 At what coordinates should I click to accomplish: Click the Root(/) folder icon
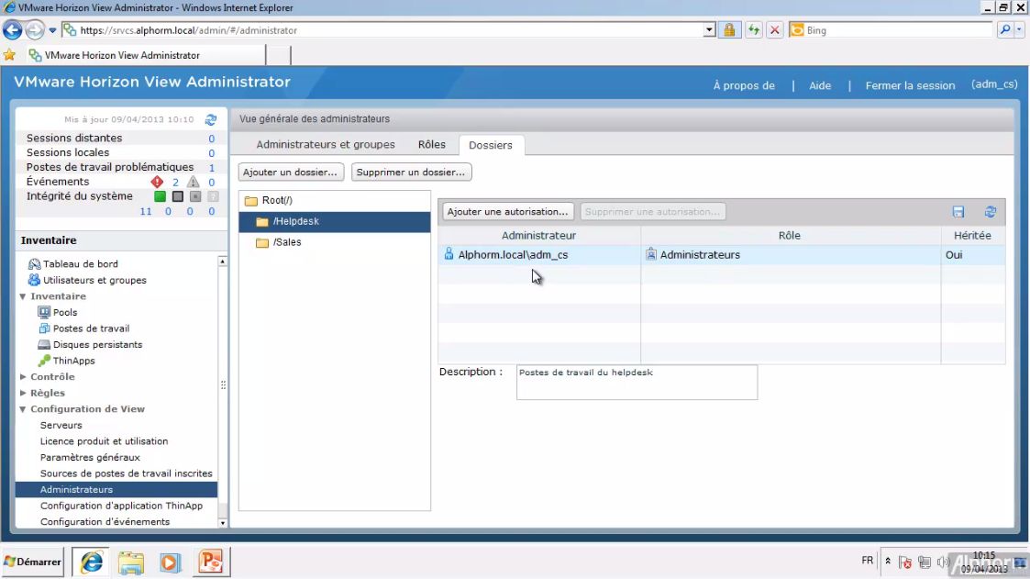tap(251, 200)
